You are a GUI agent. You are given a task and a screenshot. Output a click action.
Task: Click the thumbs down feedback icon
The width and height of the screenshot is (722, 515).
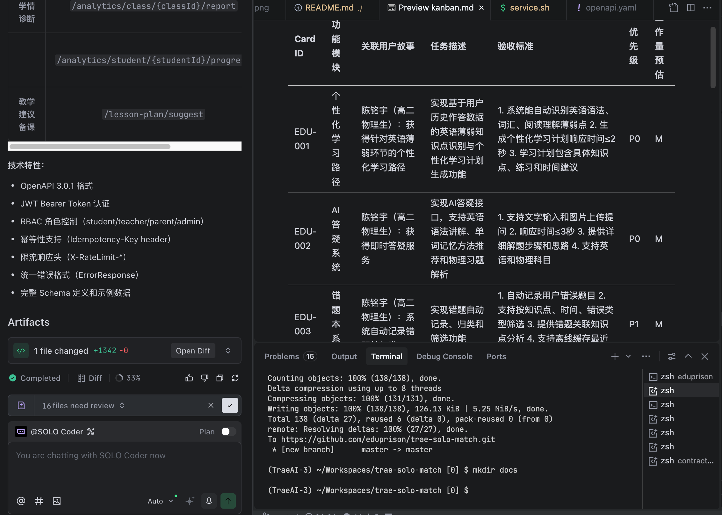205,378
